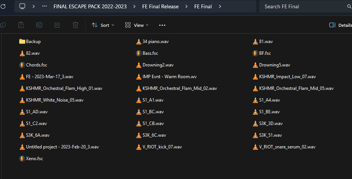Select the S3K_6A.wav file name
This screenshot has height=179, width=352.
[x=38, y=135]
